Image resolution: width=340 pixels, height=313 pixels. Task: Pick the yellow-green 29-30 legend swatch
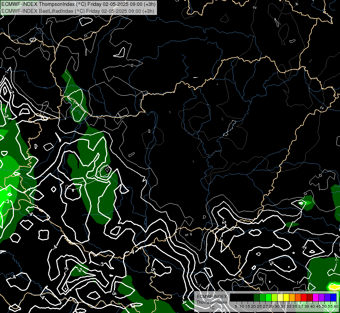274,298
